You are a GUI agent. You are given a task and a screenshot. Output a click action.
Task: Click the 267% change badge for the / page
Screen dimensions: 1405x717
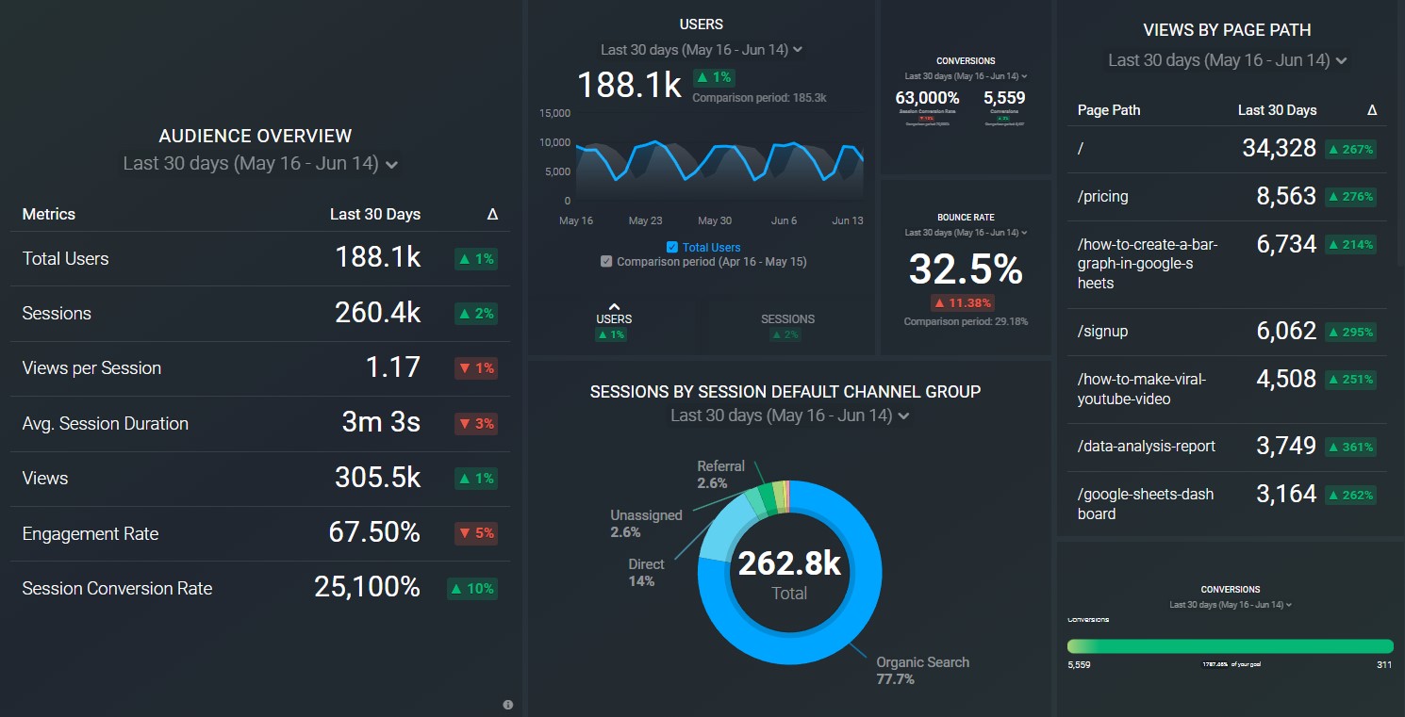[x=1350, y=149]
